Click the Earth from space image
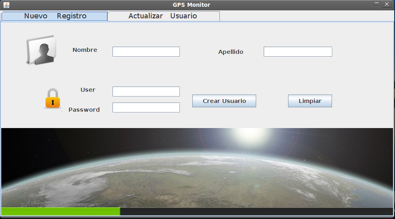The width and height of the screenshot is (395, 219). tap(197, 168)
